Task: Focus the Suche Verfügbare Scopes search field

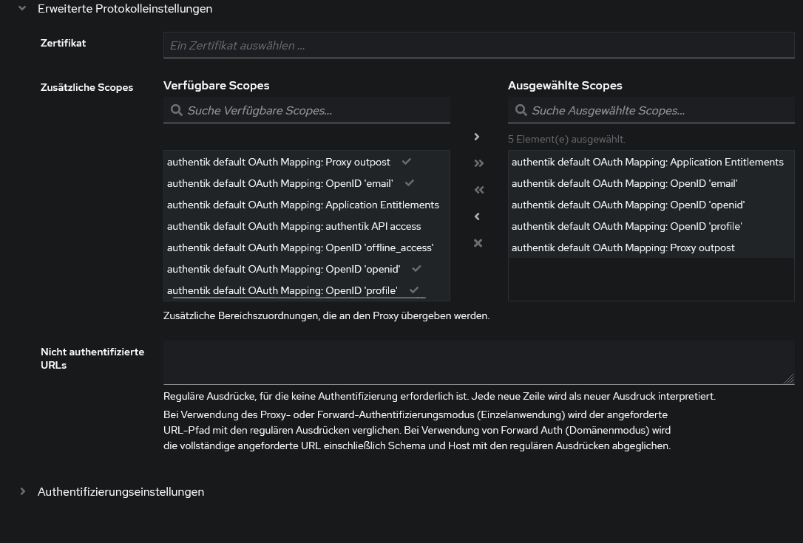Action: (x=314, y=111)
